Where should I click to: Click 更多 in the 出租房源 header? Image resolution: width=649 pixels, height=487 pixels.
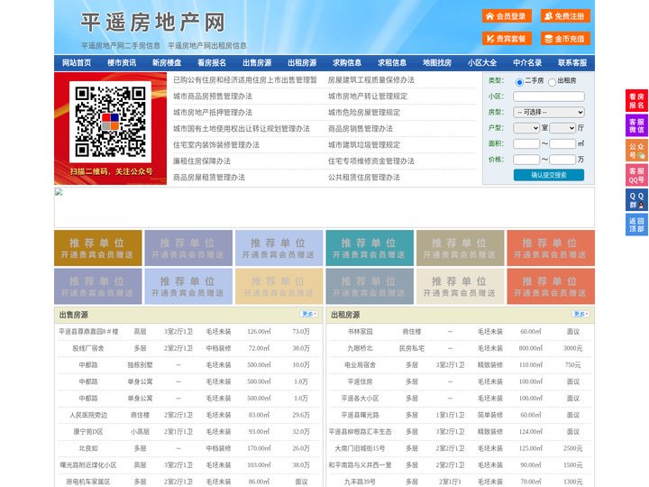tap(580, 314)
